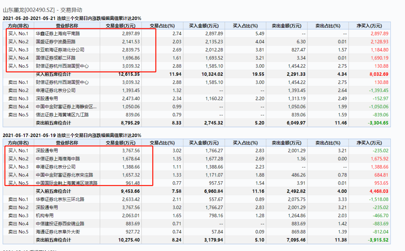Click net buy value 684.81
Image resolution: width=405 pixels, height=251 pixels.
pyautogui.click(x=381, y=175)
